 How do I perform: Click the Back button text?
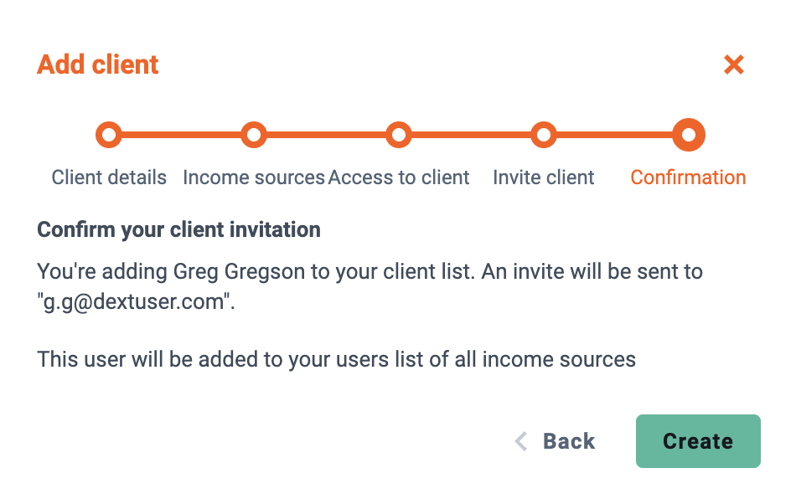click(569, 441)
